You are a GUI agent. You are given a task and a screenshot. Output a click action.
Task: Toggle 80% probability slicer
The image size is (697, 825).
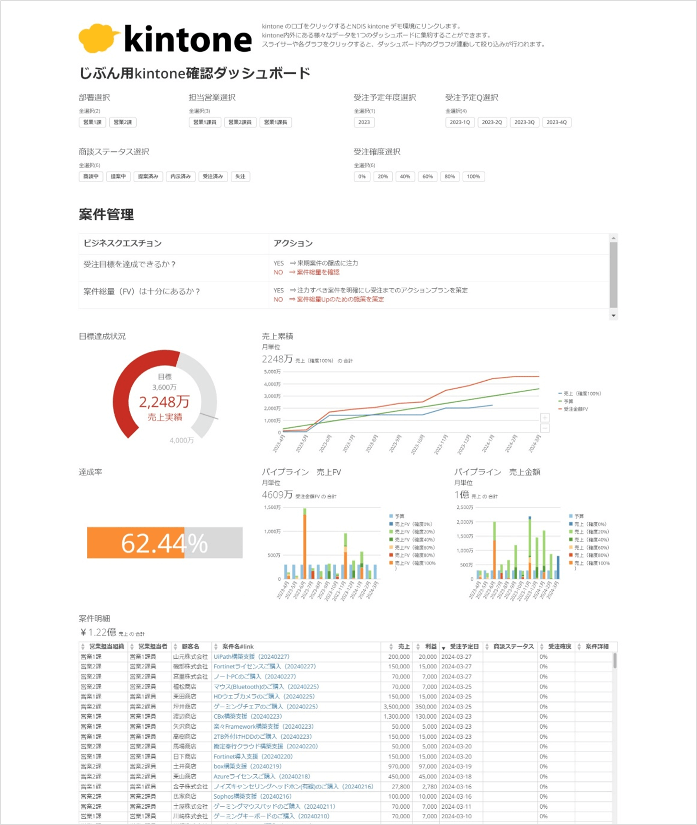point(450,176)
